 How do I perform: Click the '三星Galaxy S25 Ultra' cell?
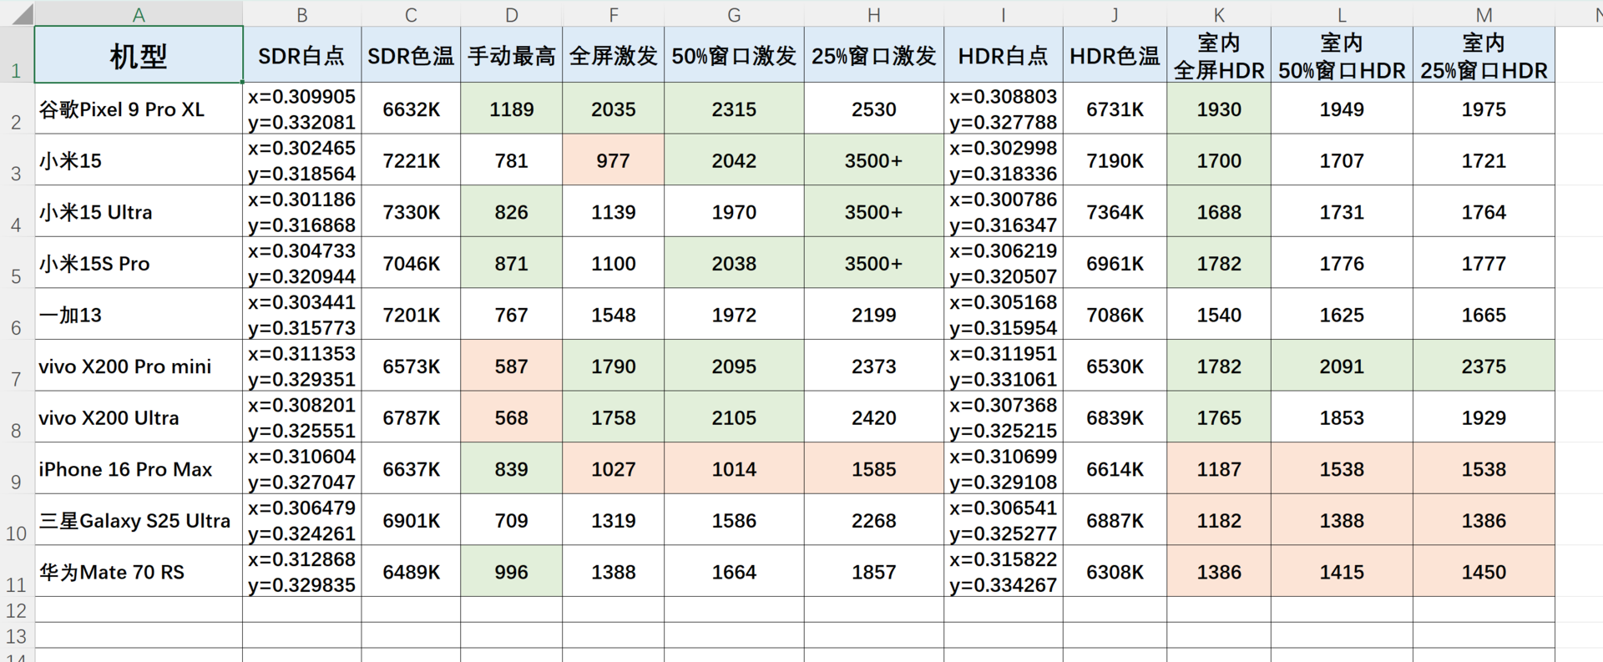click(139, 520)
